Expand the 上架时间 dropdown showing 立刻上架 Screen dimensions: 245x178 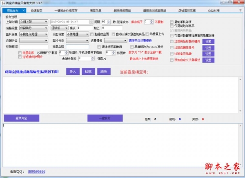click(x=33, y=22)
